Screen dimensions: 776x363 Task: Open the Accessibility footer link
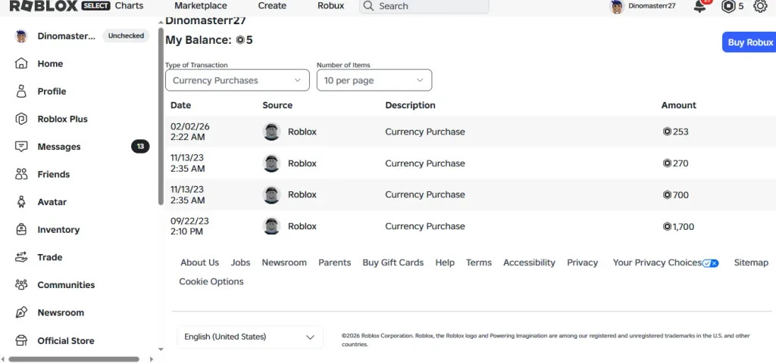click(x=529, y=262)
